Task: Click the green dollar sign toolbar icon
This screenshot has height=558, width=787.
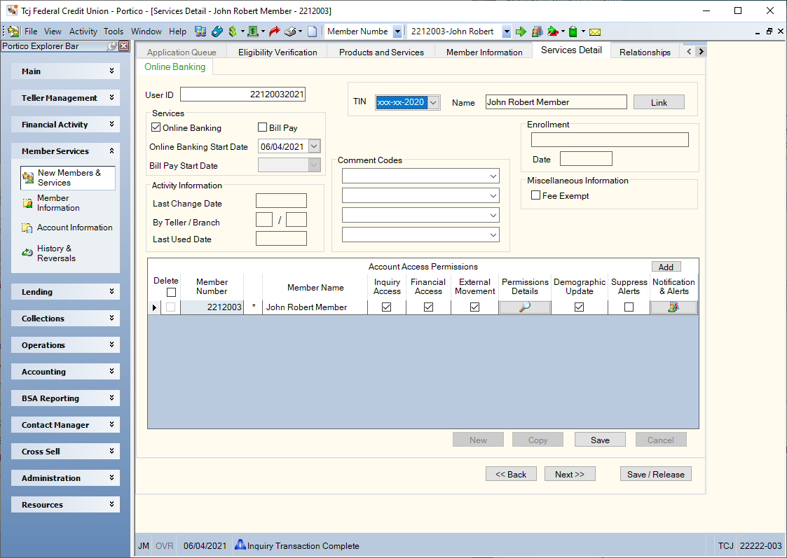Action: pos(233,32)
